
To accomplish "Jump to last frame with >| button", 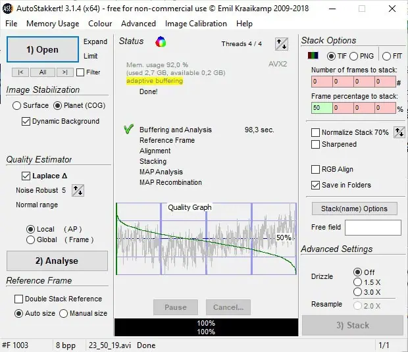I will pyautogui.click(x=64, y=72).
